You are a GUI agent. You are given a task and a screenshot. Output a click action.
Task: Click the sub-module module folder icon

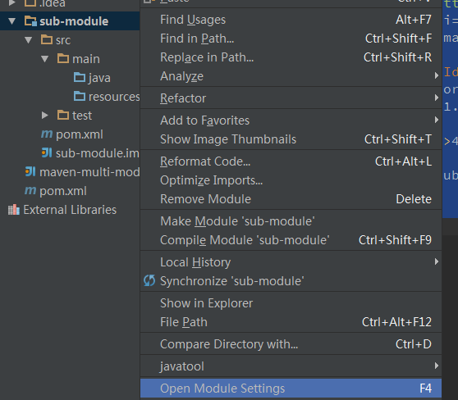point(30,21)
